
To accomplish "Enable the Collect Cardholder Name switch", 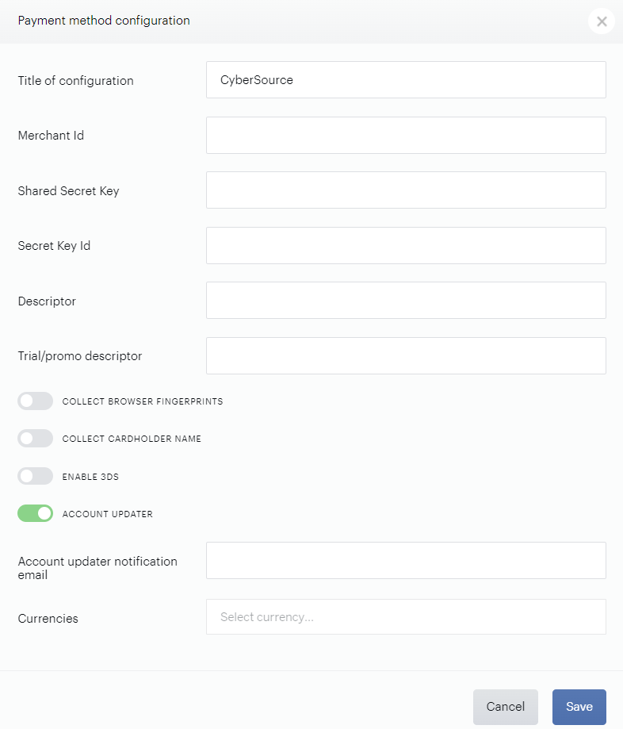I will point(36,439).
